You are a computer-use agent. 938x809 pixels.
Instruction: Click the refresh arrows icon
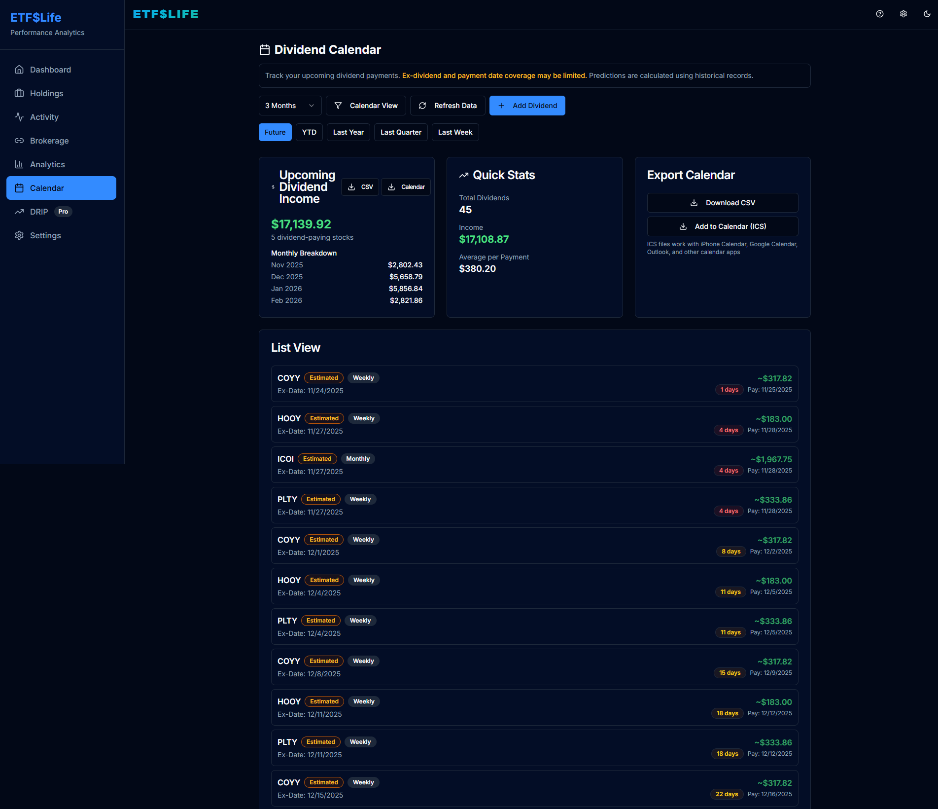point(422,106)
